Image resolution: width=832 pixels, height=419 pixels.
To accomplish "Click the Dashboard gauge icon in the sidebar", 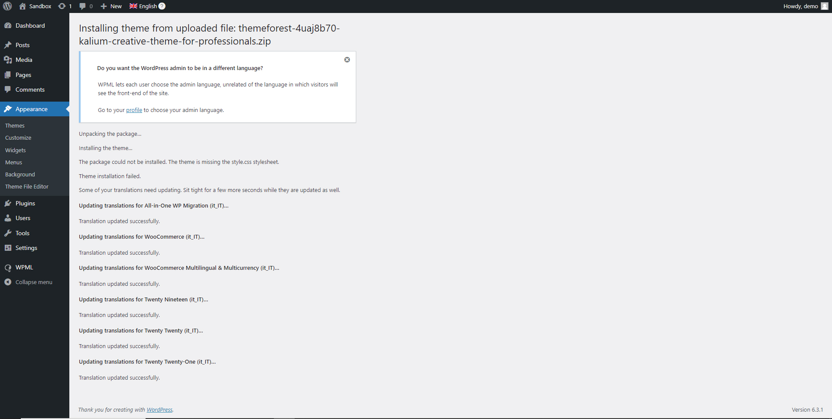I will [x=8, y=26].
